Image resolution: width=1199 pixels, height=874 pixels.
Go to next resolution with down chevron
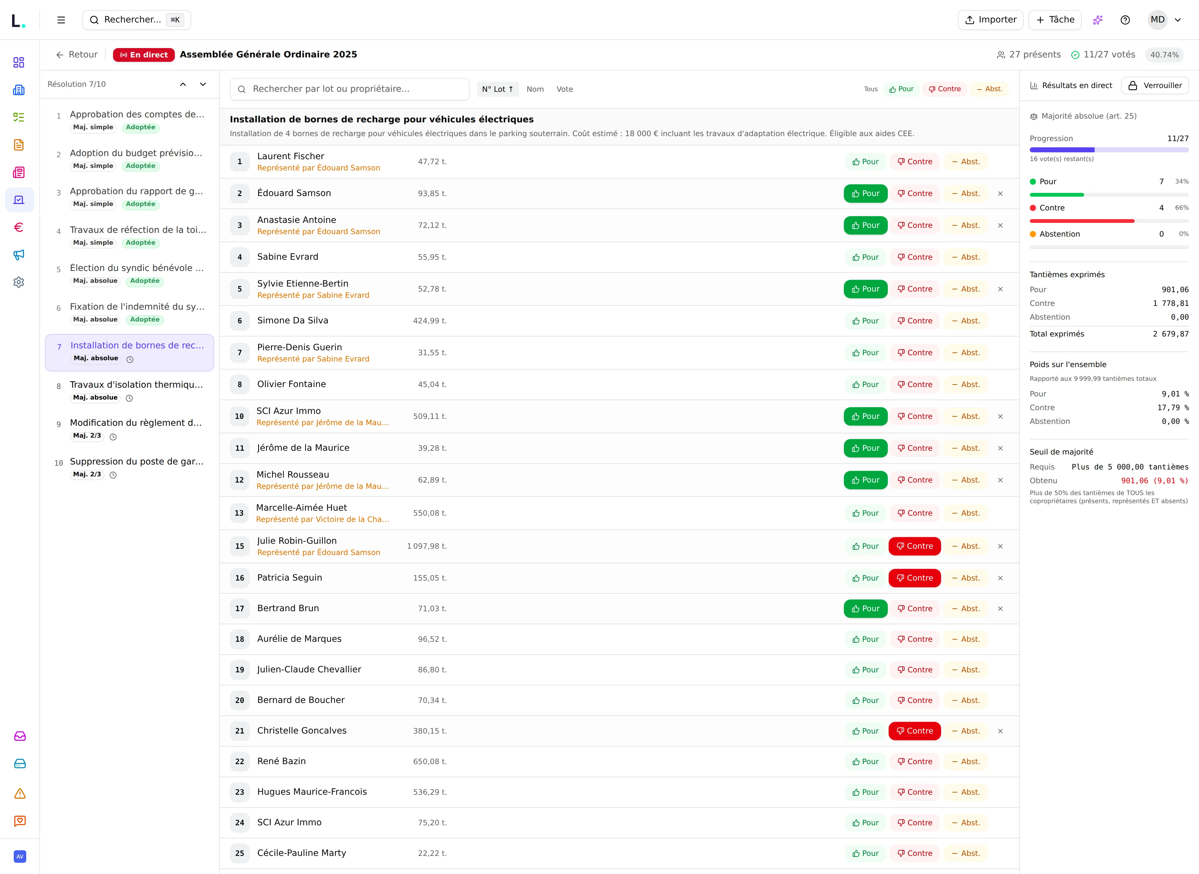tap(203, 84)
